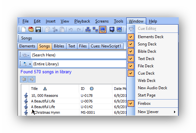Click the Undo arrow toolbar icon
Screen dimensions: 196x133
click(x=71, y=30)
